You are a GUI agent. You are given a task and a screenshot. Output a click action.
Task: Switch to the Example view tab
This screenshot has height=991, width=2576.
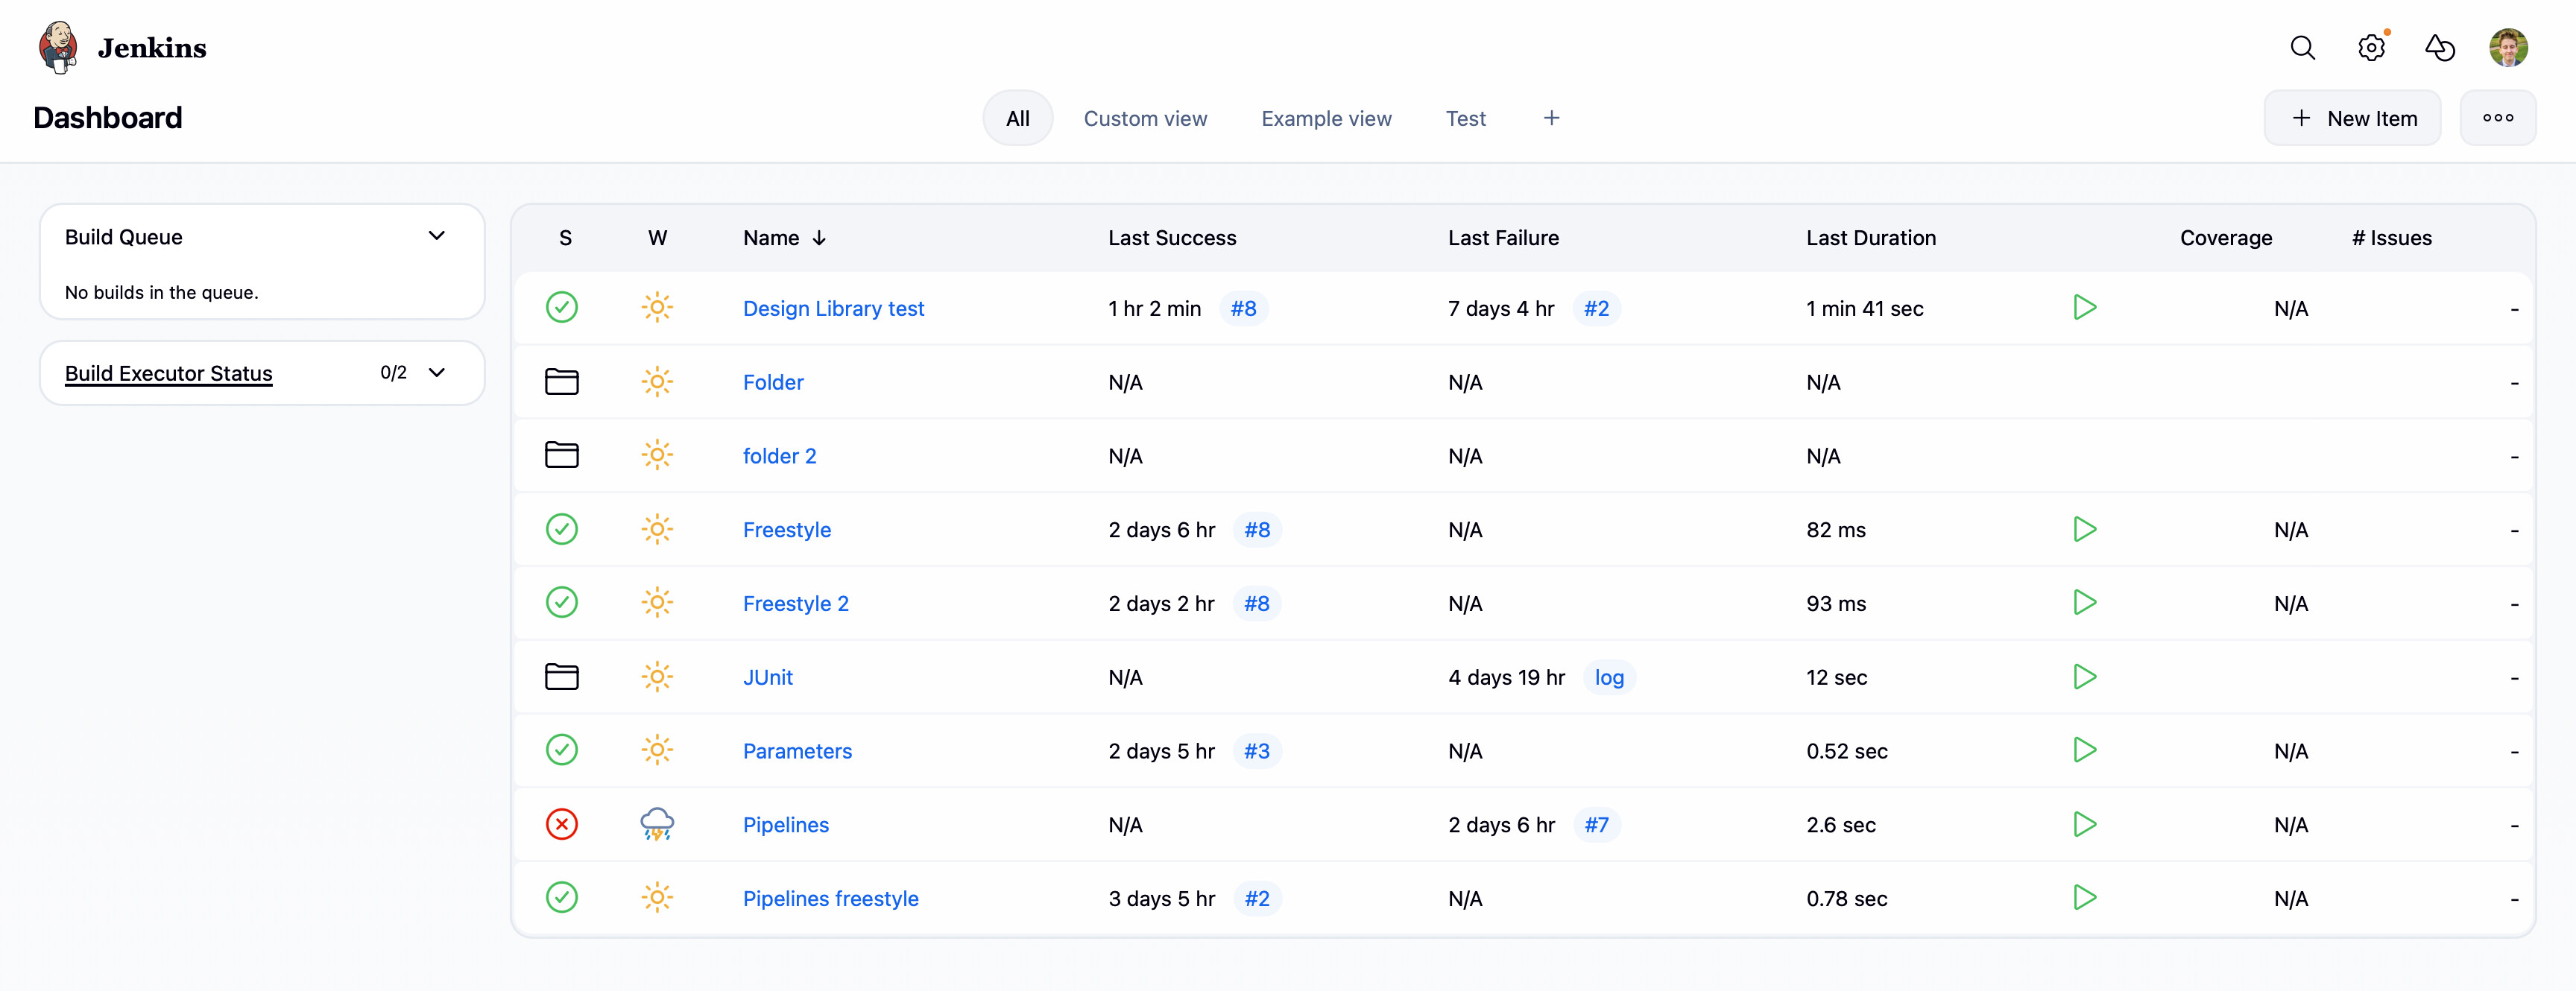1326,118
